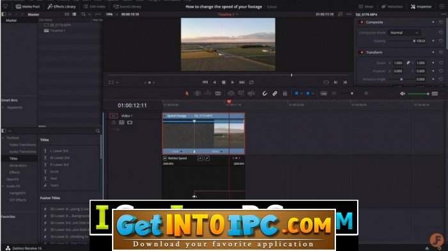Toggle loop playback in the viewer
This screenshot has width=448, height=251.
(252, 83)
